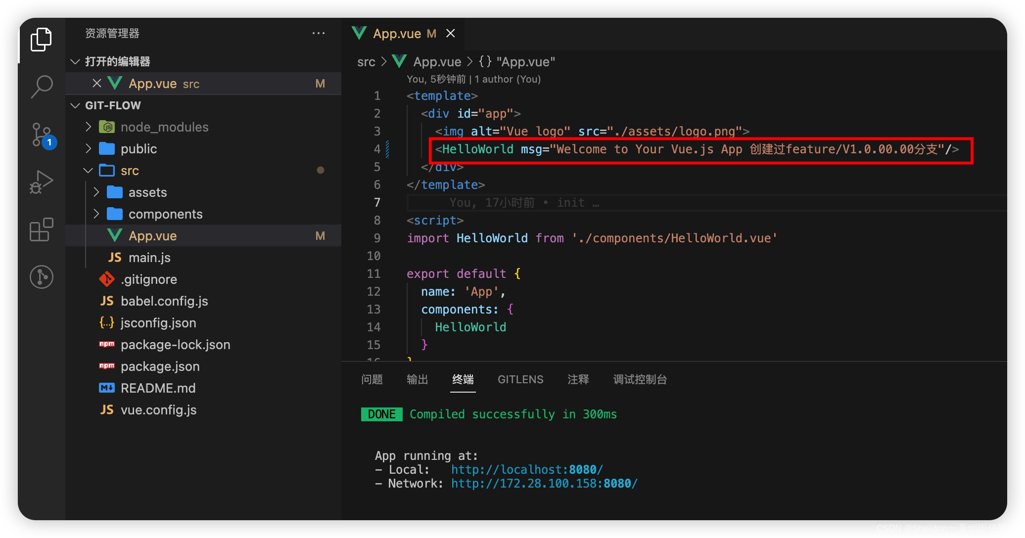Collapse the open editors section

point(75,61)
